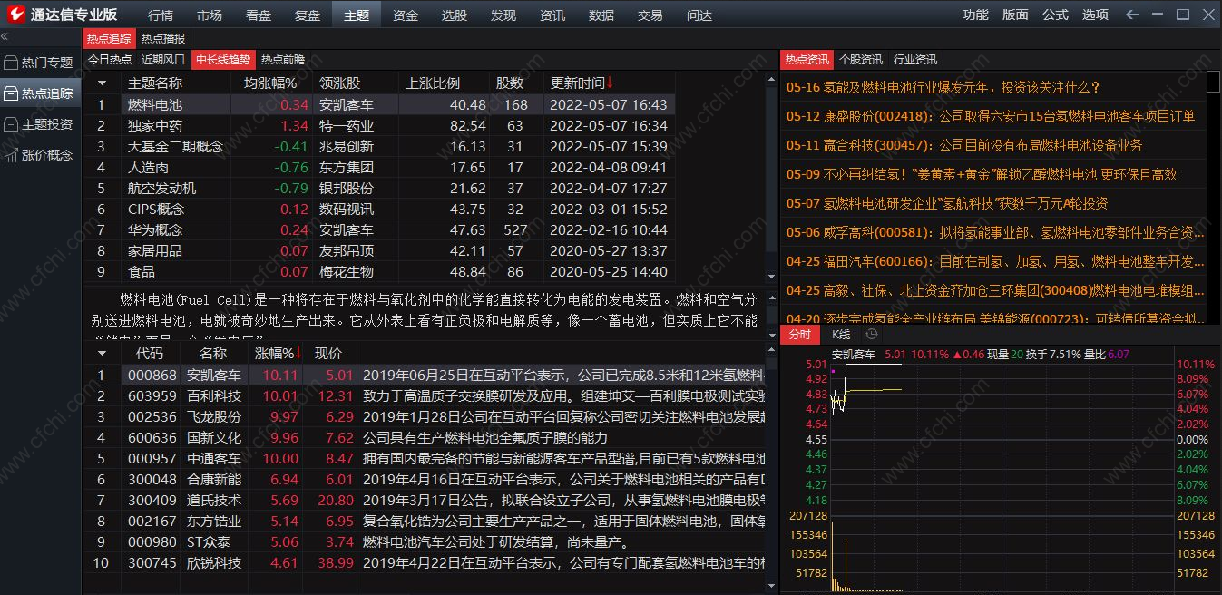Open the 05-09 不必再纠结氢 news item

pos(982,174)
